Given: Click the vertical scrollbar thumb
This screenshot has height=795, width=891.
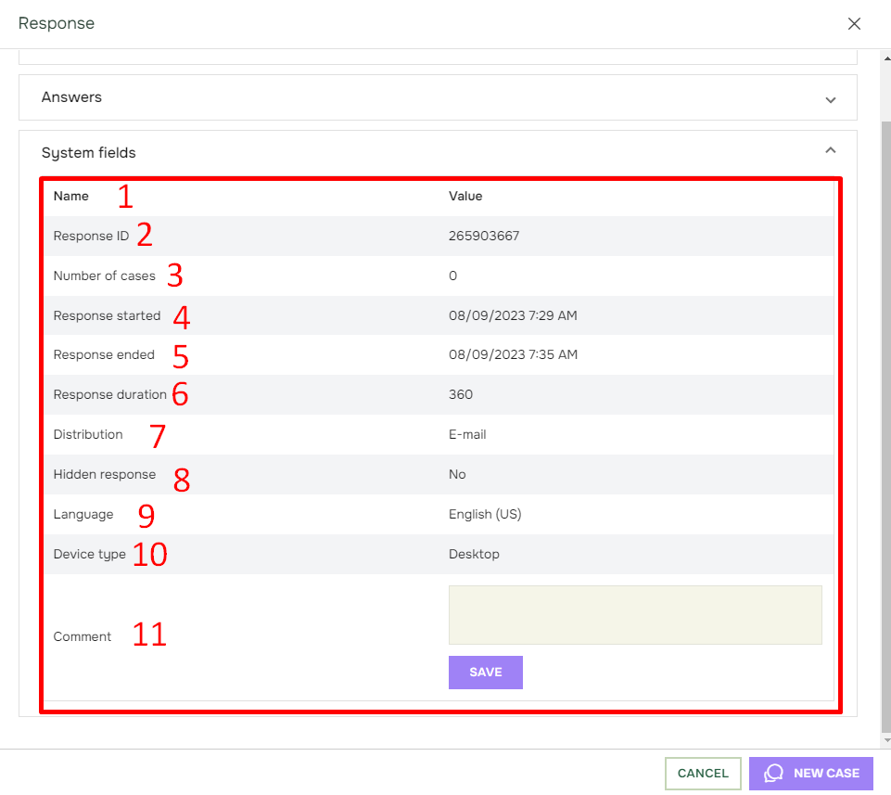Looking at the screenshot, I should coord(886,427).
